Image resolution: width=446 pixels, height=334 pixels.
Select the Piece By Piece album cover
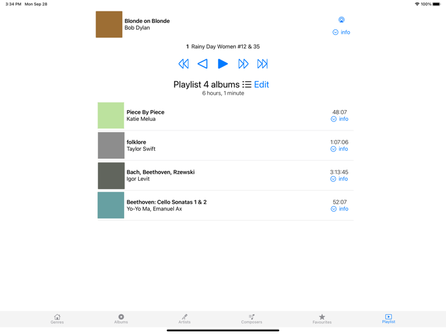click(111, 115)
